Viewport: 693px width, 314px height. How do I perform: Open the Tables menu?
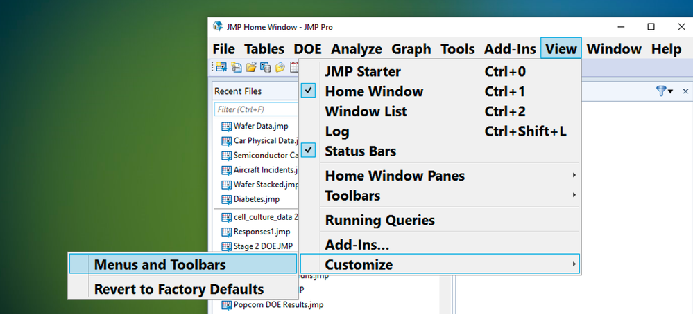(264, 49)
